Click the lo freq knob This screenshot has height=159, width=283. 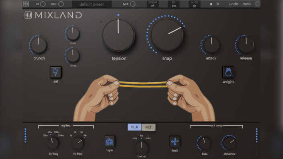pyautogui.click(x=53, y=143)
